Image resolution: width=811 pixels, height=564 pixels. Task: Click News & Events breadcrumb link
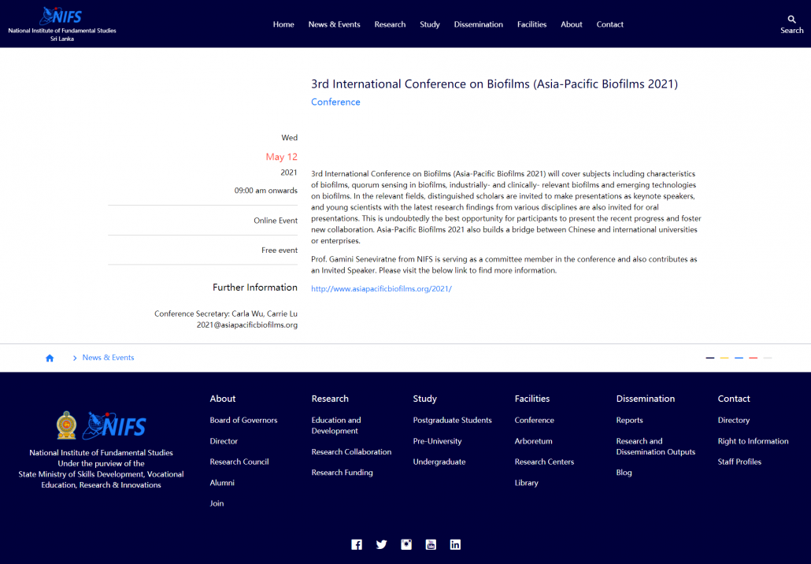(108, 358)
